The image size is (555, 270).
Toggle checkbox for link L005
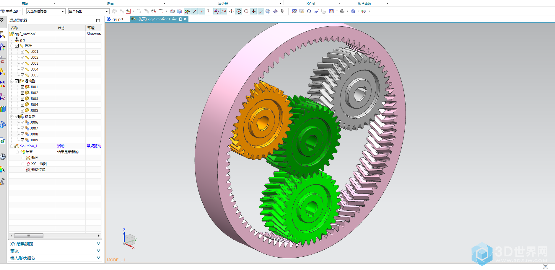point(22,75)
